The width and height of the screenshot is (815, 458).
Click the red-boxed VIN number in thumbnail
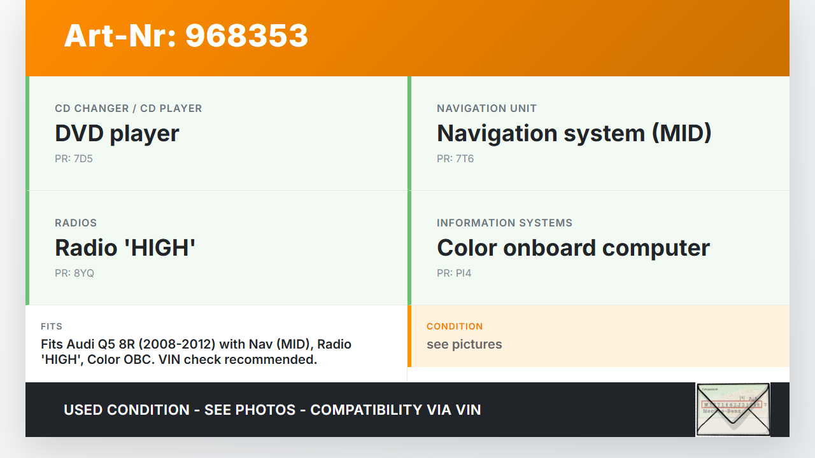point(731,405)
